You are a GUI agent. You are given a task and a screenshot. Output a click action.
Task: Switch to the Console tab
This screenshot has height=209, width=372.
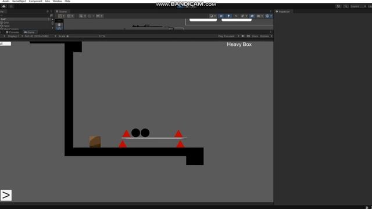12,33
